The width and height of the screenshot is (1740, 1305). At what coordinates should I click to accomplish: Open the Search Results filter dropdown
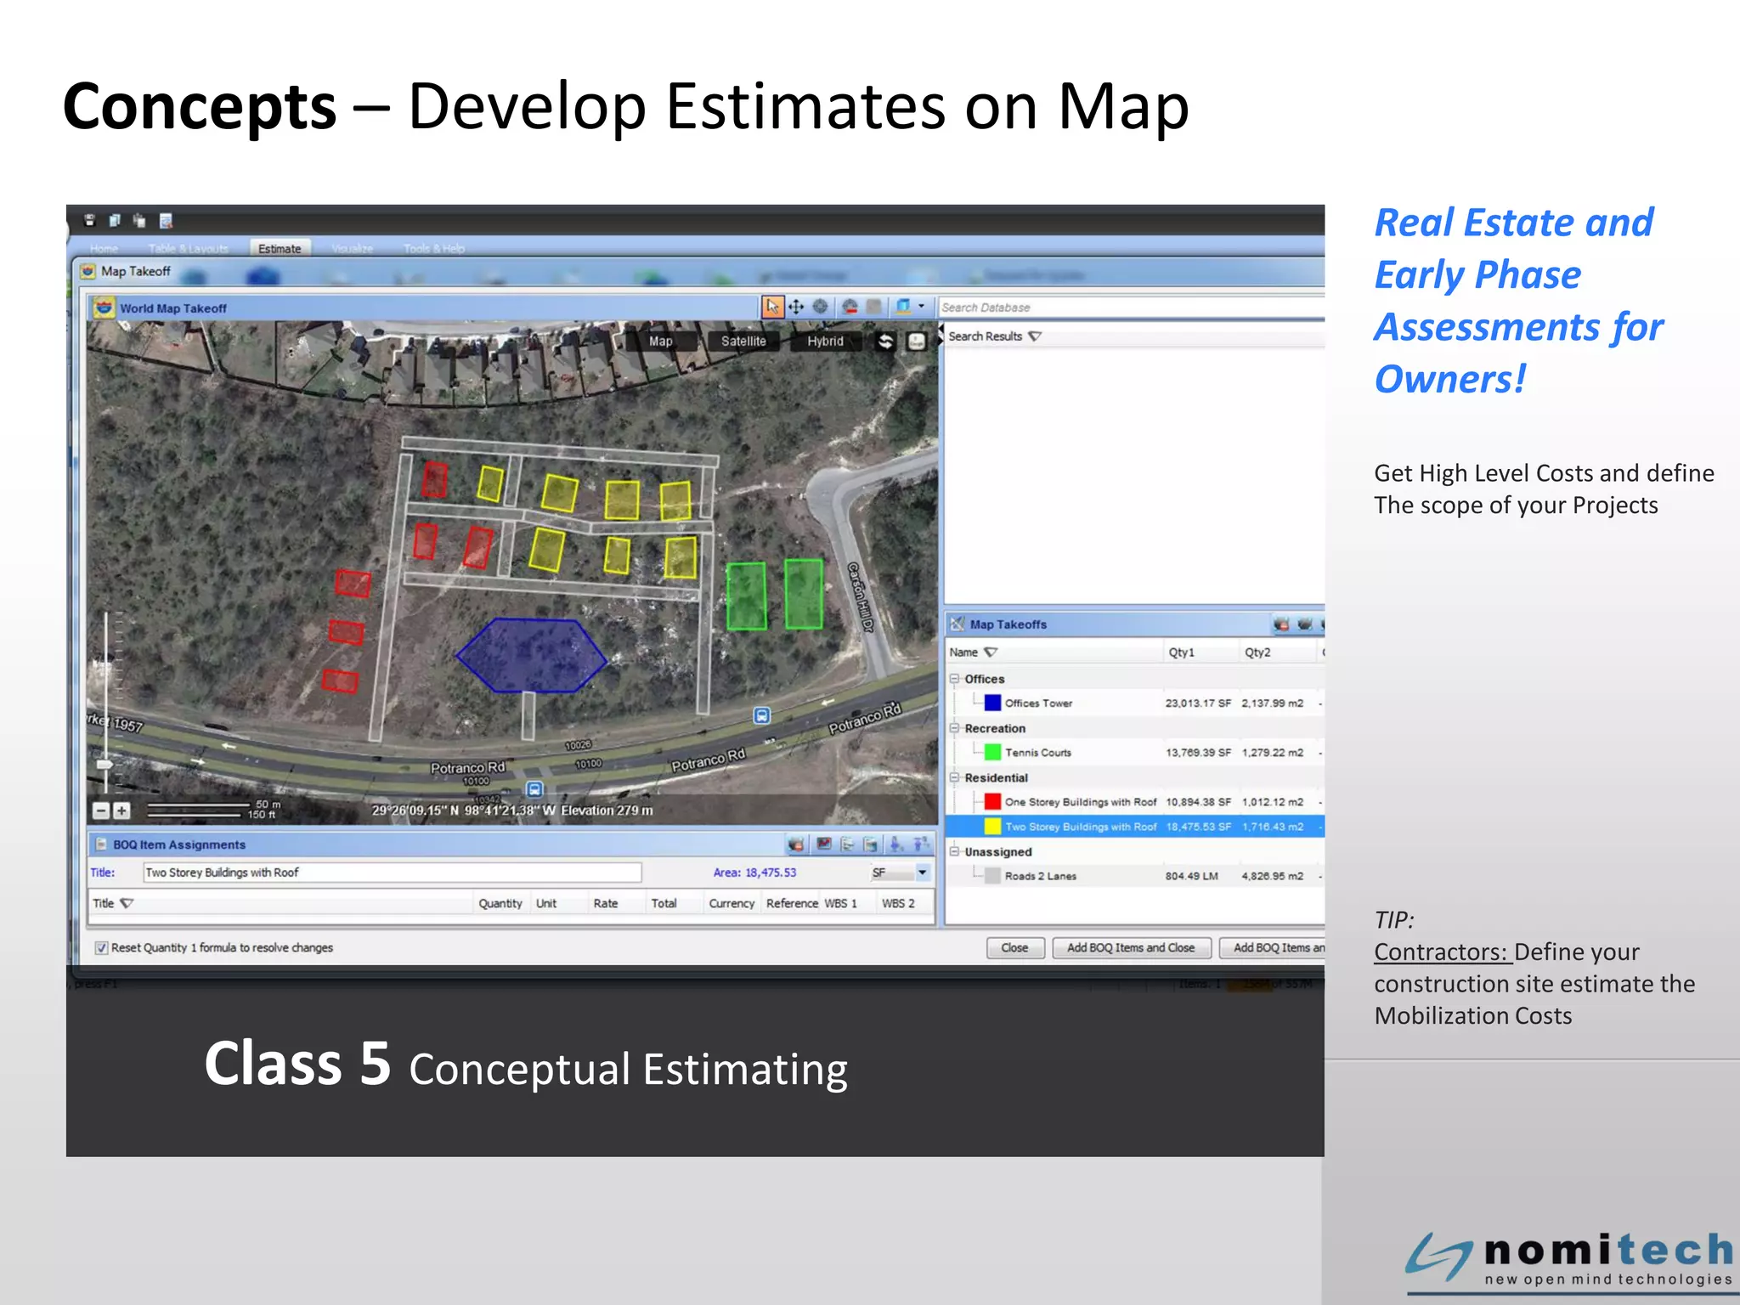1035,336
